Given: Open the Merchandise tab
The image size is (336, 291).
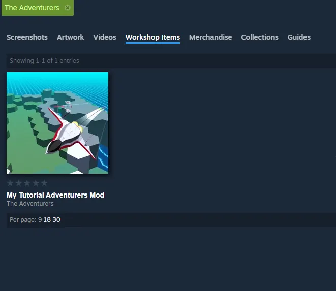Looking at the screenshot, I should [x=210, y=37].
